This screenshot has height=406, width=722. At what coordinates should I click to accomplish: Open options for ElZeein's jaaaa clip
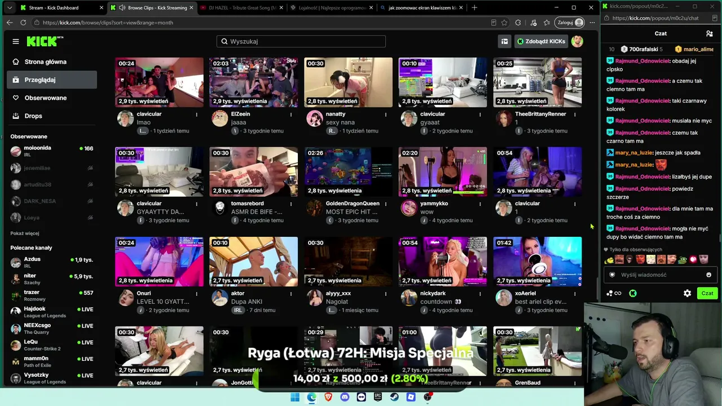(x=291, y=114)
